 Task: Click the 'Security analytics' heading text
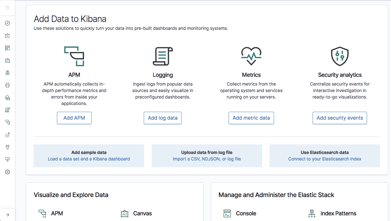(340, 75)
